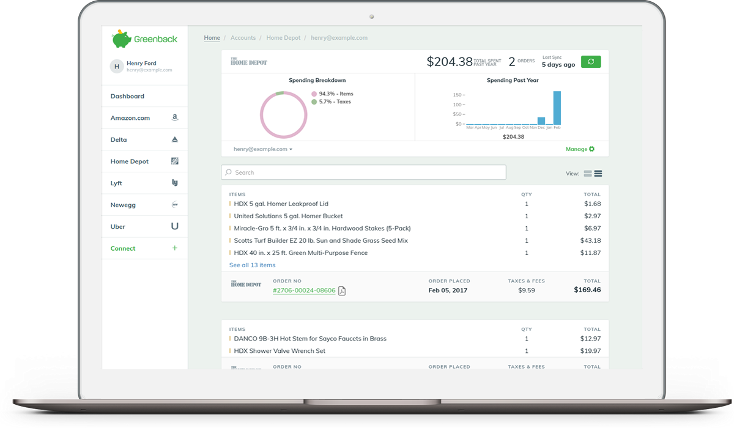Click the Greenback piggy bank logo

[x=121, y=39]
